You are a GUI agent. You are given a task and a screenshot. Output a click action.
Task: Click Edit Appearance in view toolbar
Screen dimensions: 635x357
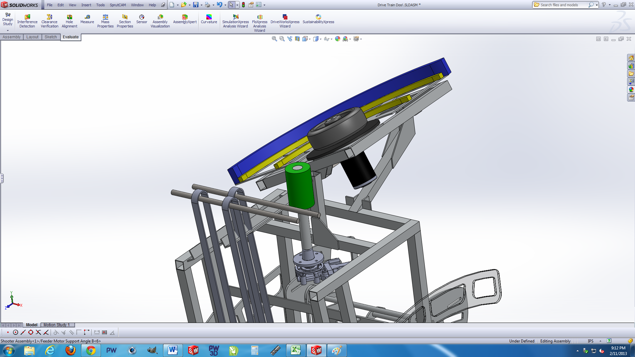(x=337, y=39)
